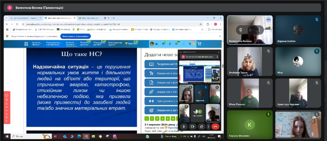Open the 'Конструктор курсів' menu item
Image resolution: width=327 pixels, height=141 pixels.
(115, 43)
